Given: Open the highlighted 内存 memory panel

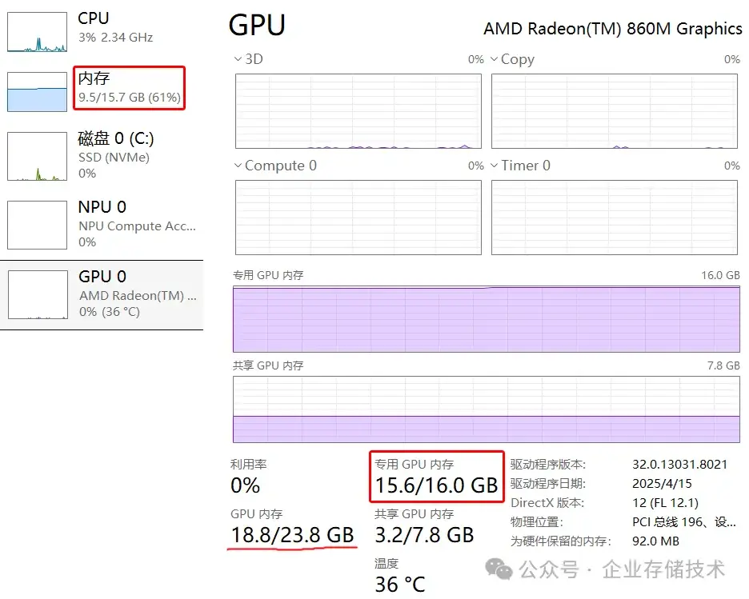Looking at the screenshot, I should coord(128,90).
